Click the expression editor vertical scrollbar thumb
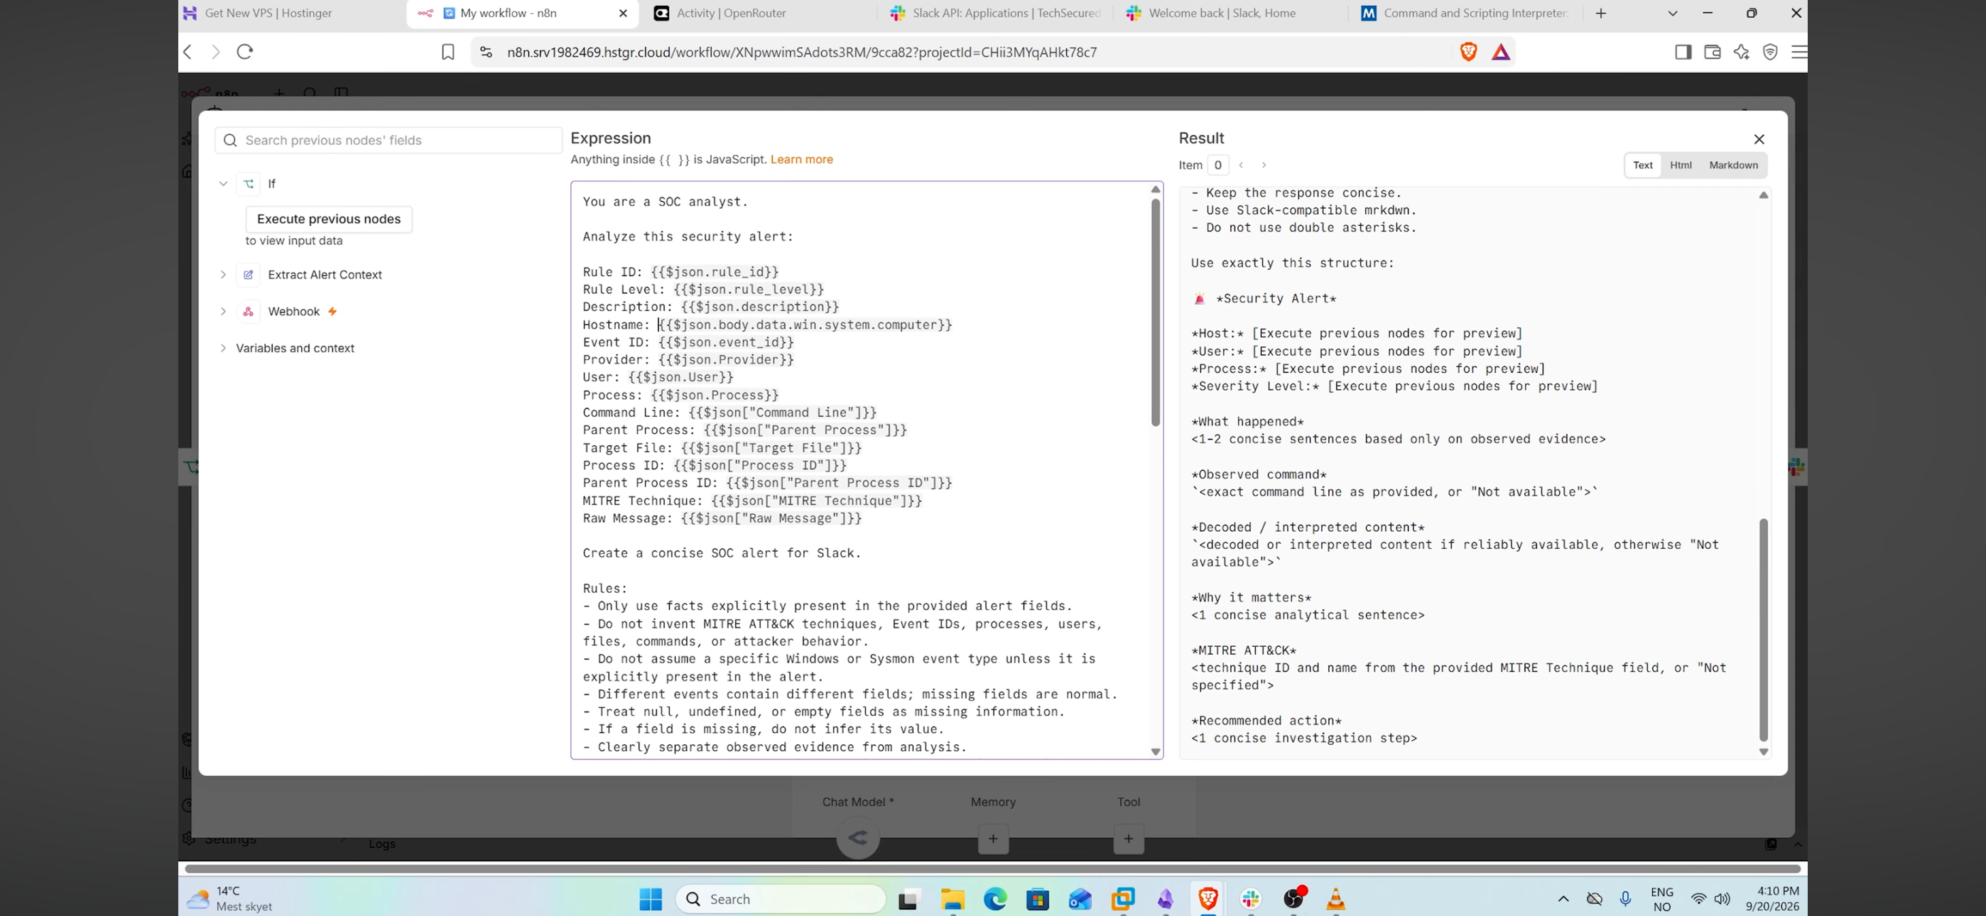This screenshot has height=916, width=1986. point(1155,312)
